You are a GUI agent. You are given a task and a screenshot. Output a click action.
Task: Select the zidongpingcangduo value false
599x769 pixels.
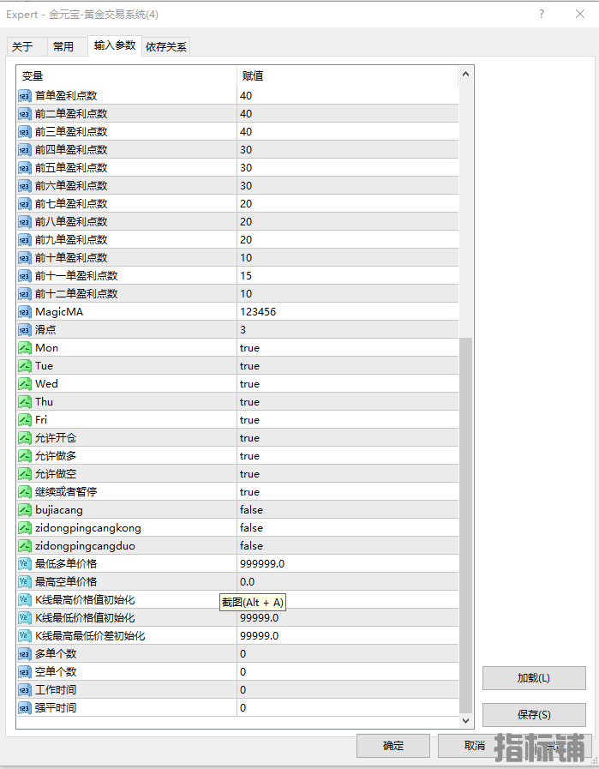251,545
